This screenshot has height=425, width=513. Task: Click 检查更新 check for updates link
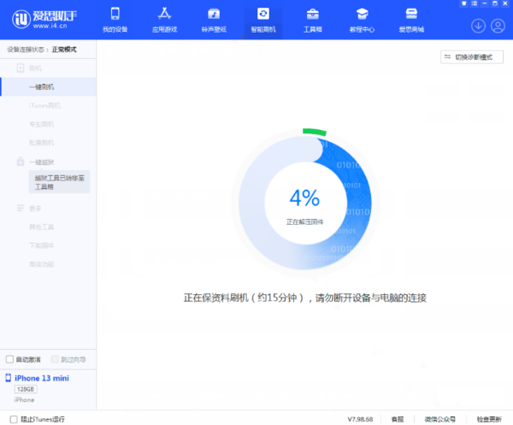click(490, 419)
